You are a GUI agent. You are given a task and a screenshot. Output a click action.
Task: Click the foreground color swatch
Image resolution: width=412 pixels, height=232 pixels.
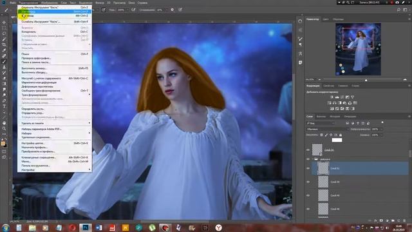(3, 143)
